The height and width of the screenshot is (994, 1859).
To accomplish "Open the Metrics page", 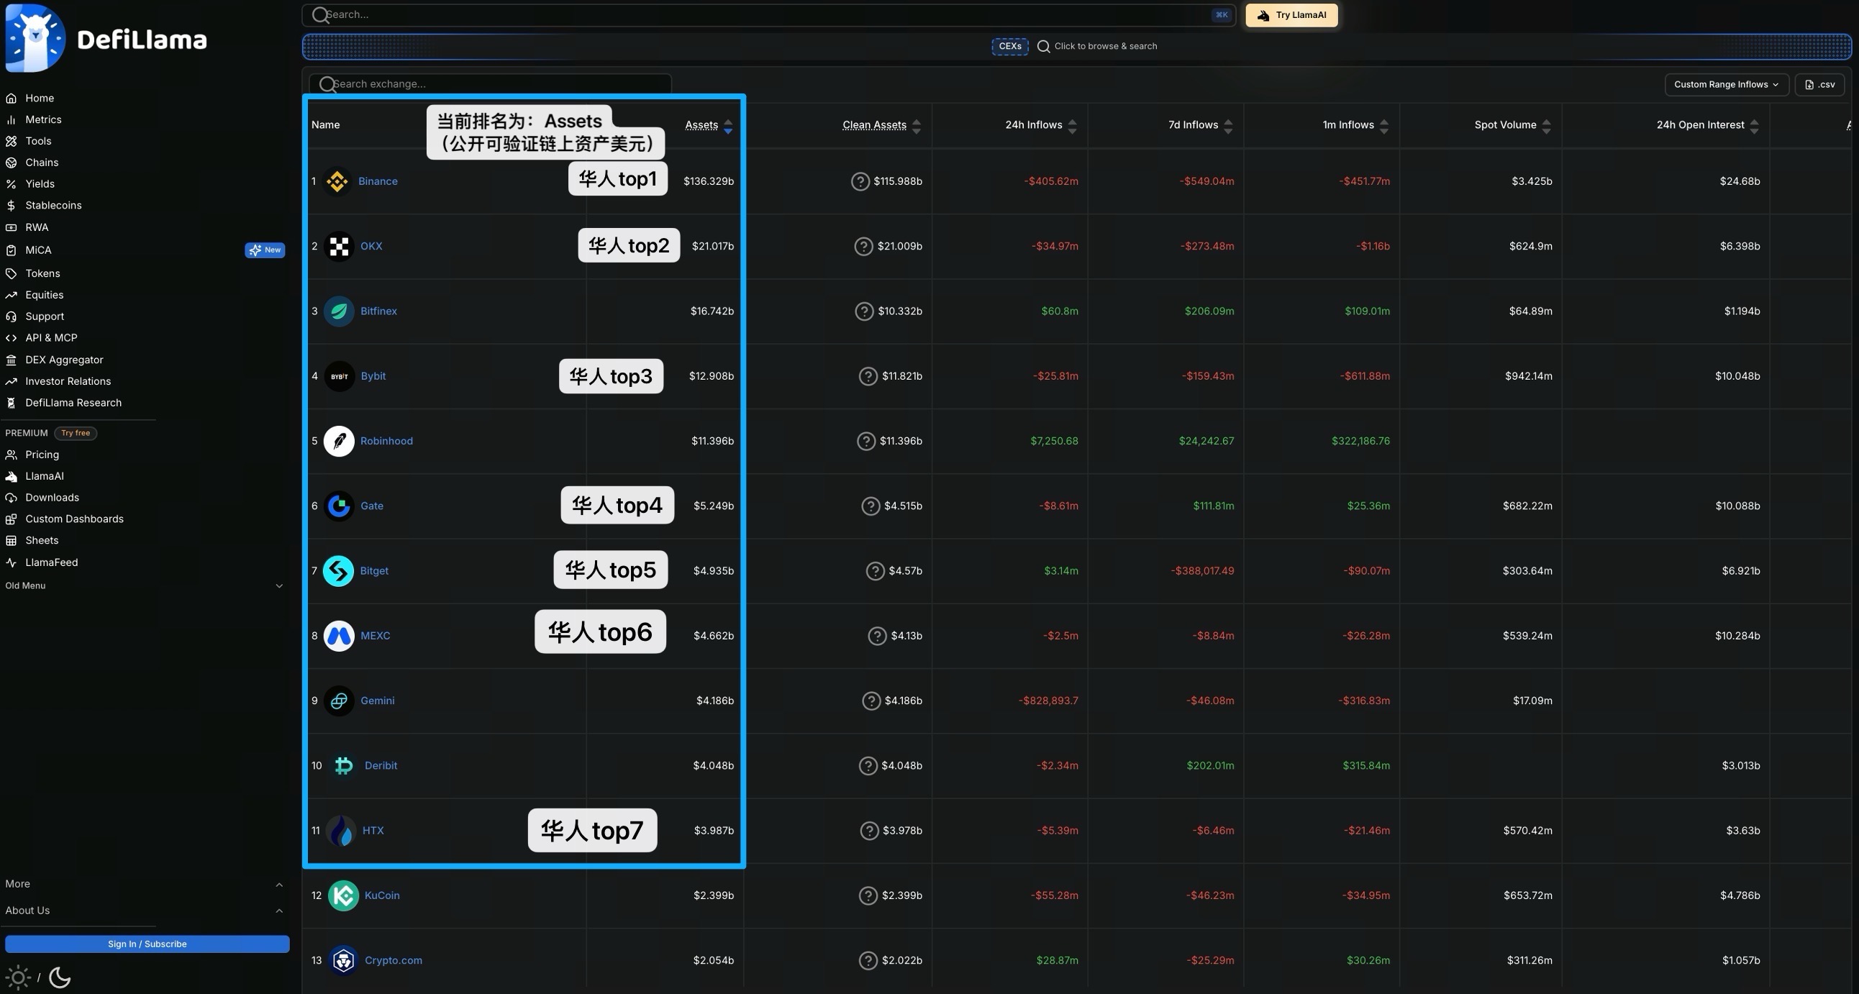I will tap(43, 119).
